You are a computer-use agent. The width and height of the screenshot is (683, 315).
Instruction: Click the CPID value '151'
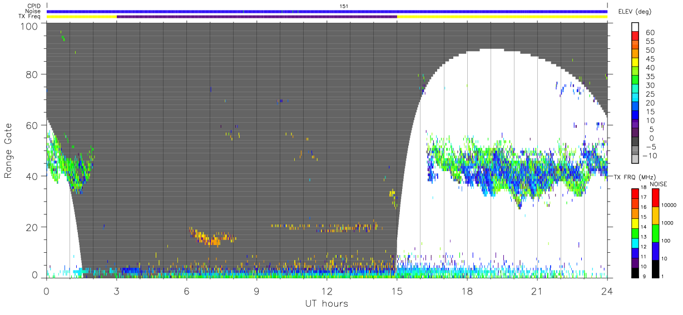click(x=344, y=6)
